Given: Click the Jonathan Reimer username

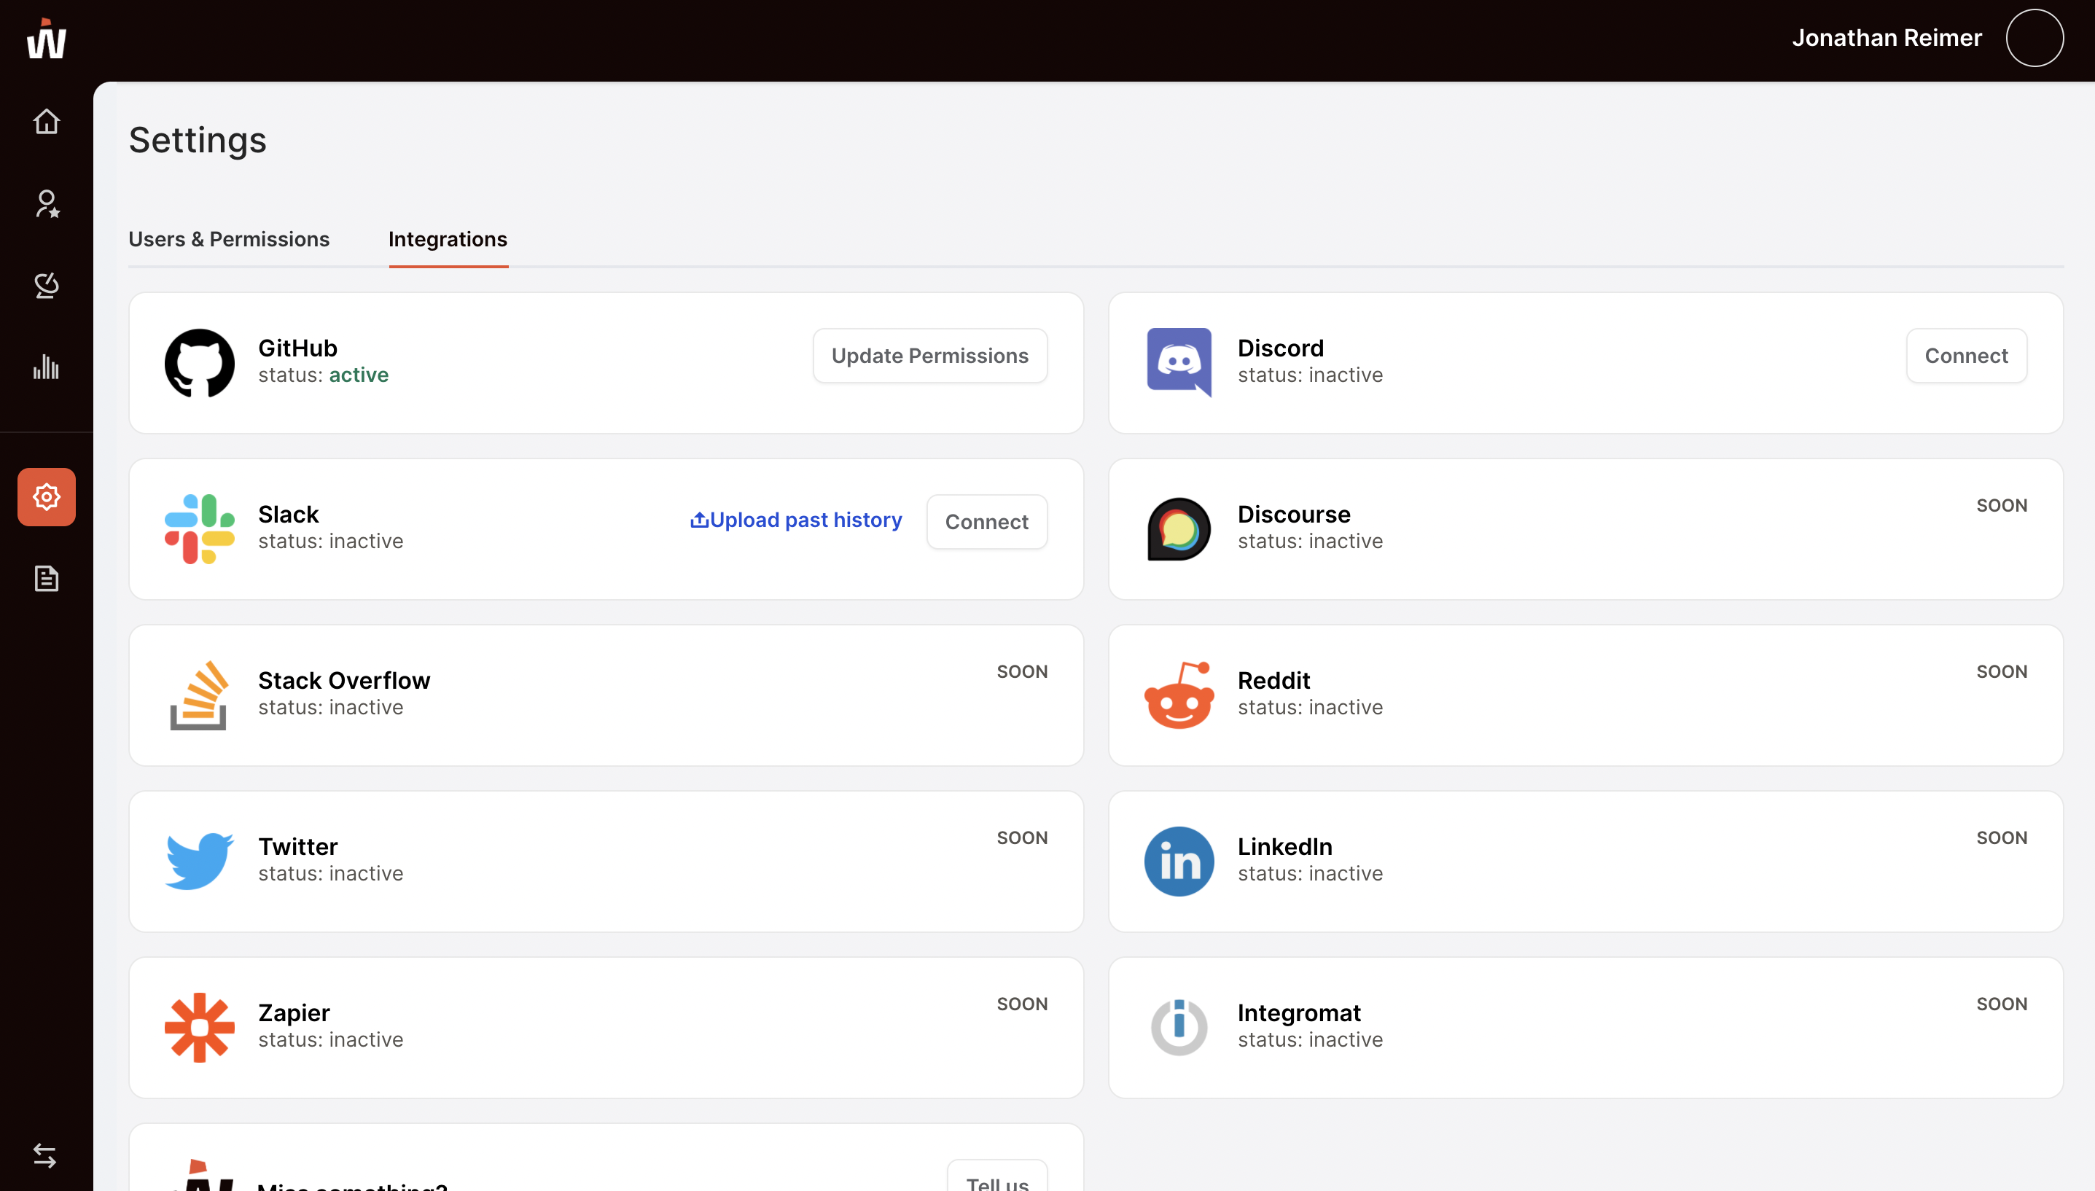Looking at the screenshot, I should [1887, 38].
